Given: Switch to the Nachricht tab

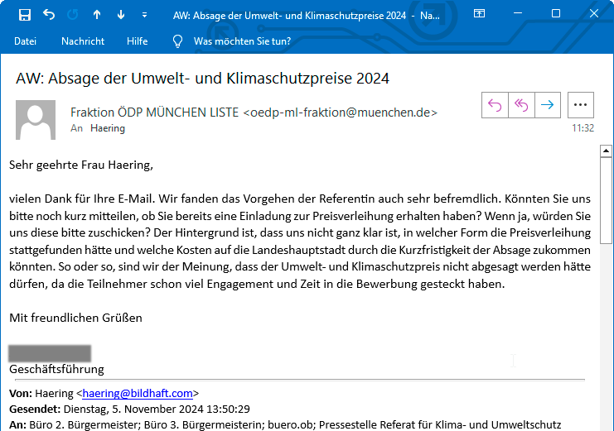Looking at the screenshot, I should click(83, 41).
